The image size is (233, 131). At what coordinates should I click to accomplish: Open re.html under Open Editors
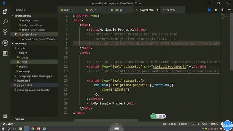(34, 39)
